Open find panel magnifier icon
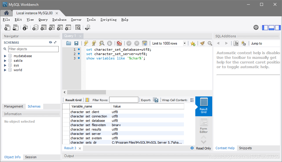The image size is (282, 162). pos(210,43)
